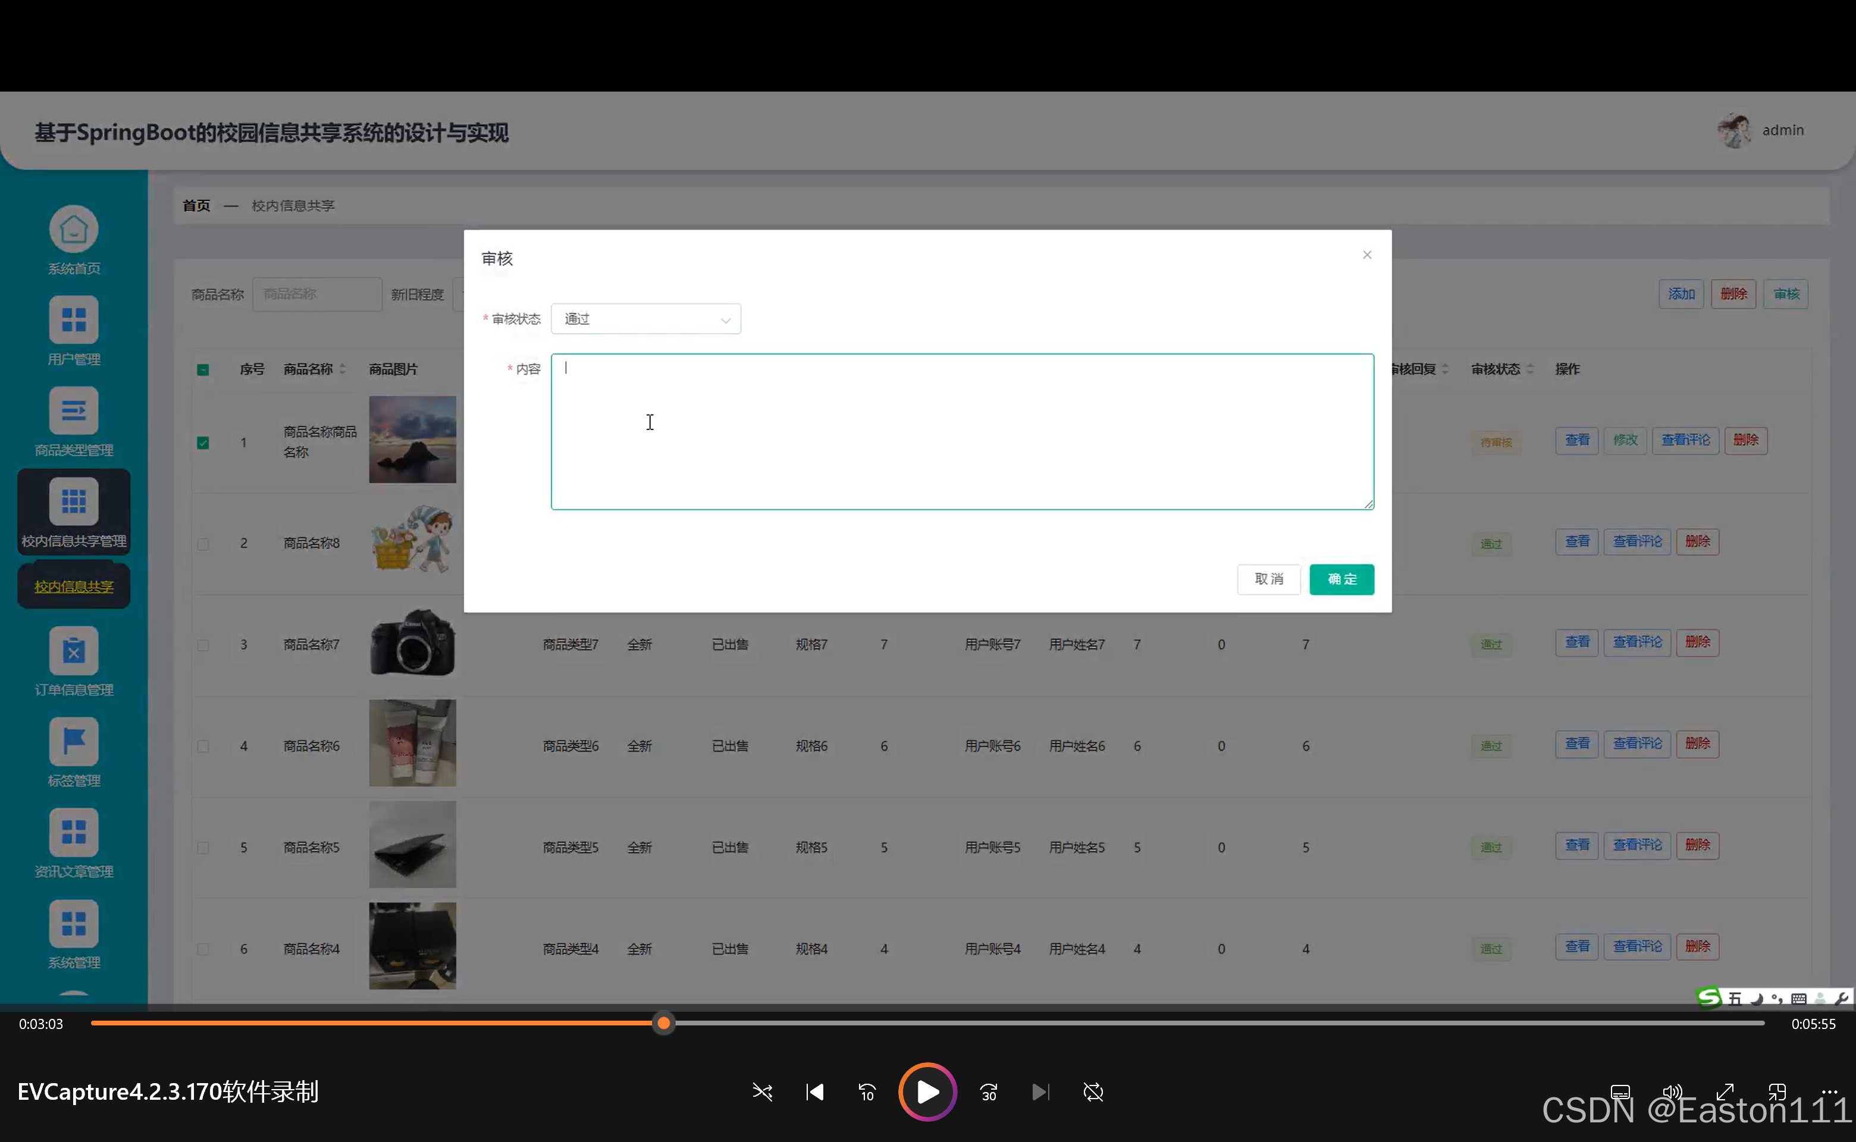Viewport: 1856px width, 1142px height.
Task: Click the video progress slider handle
Action: [663, 1024]
